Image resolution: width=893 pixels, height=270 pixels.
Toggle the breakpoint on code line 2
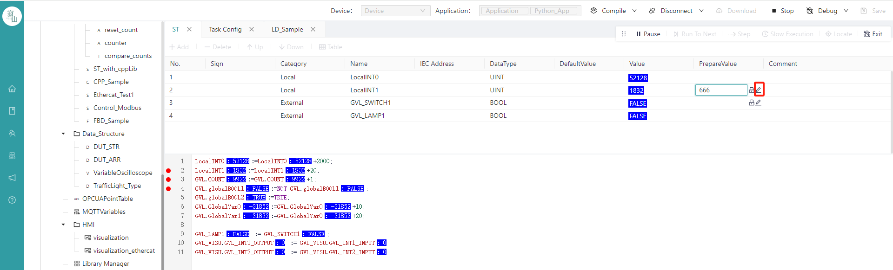pos(168,171)
